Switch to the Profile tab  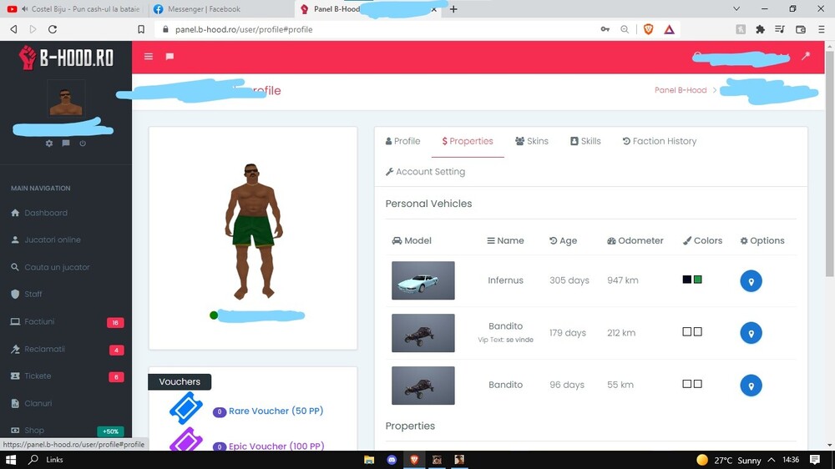(402, 141)
